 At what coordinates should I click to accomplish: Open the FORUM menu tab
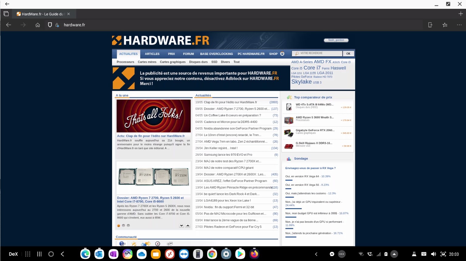(x=188, y=54)
